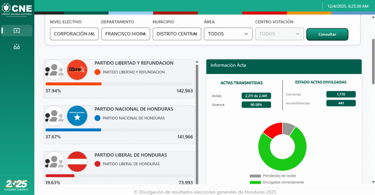Select the download tray sidebar icon
Screen dimensions: 375x195
coord(16,46)
